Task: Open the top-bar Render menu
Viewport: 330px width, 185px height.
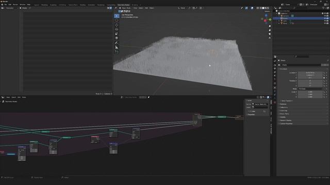Action: click(15, 5)
